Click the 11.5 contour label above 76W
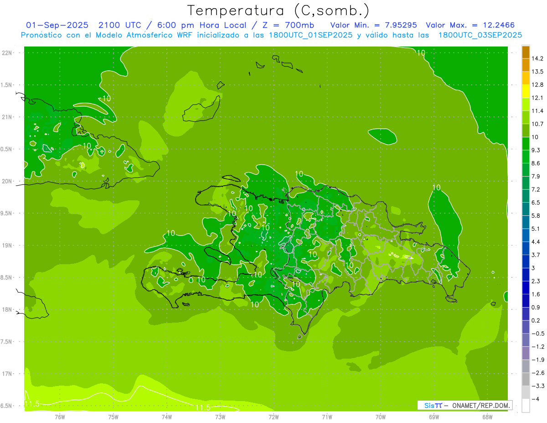This screenshot has height=423, width=547. coord(32,404)
